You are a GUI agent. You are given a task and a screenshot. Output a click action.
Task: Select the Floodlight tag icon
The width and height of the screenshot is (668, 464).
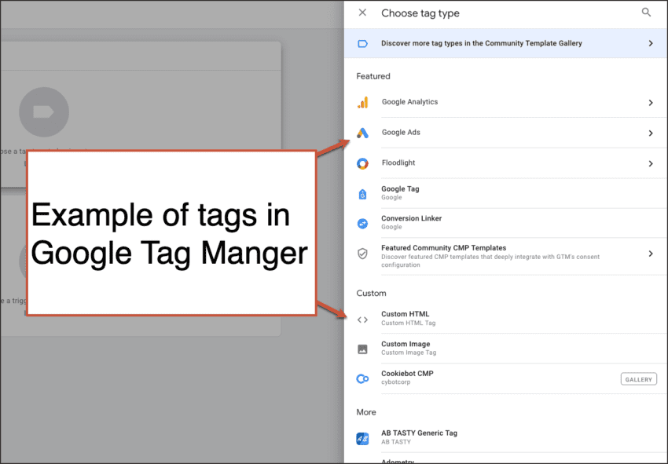362,163
